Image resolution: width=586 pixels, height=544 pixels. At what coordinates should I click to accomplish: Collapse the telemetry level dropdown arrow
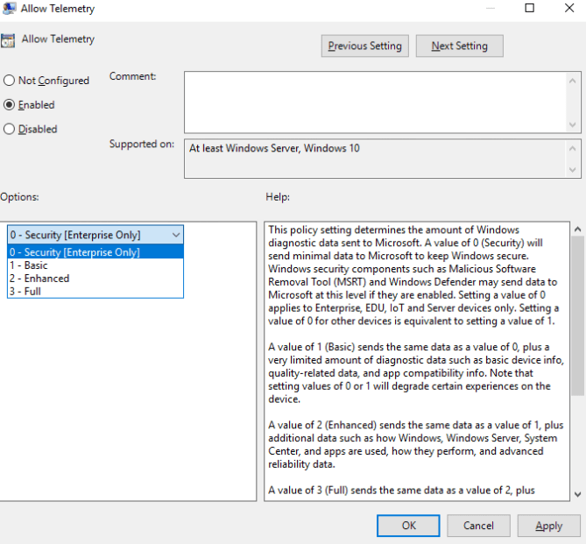coord(176,235)
